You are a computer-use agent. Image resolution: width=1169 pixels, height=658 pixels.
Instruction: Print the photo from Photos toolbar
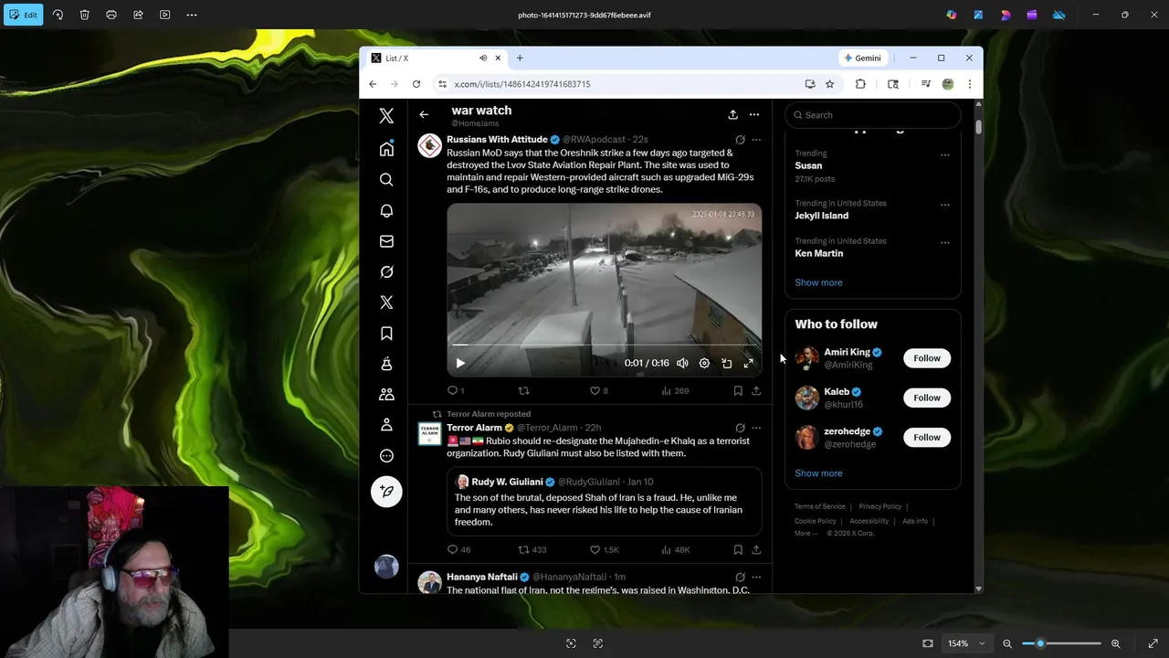(x=111, y=15)
